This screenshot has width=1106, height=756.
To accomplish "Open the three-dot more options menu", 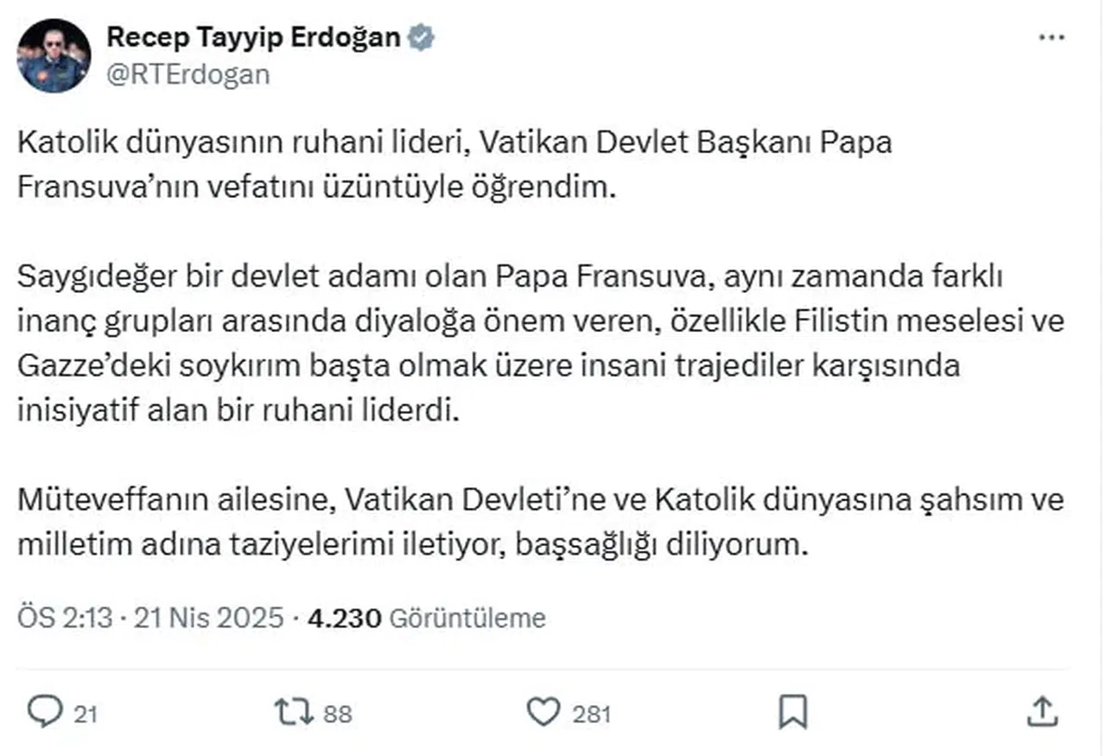I will click(x=1051, y=39).
